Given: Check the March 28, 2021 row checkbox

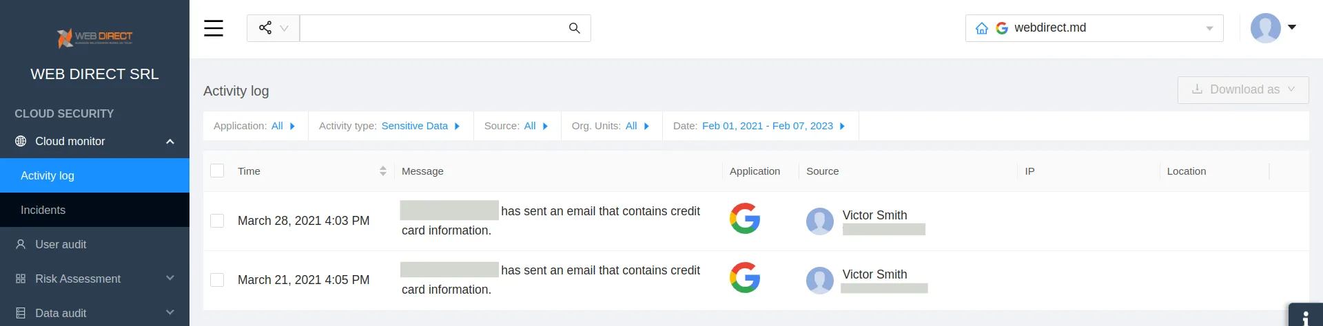Looking at the screenshot, I should (217, 221).
